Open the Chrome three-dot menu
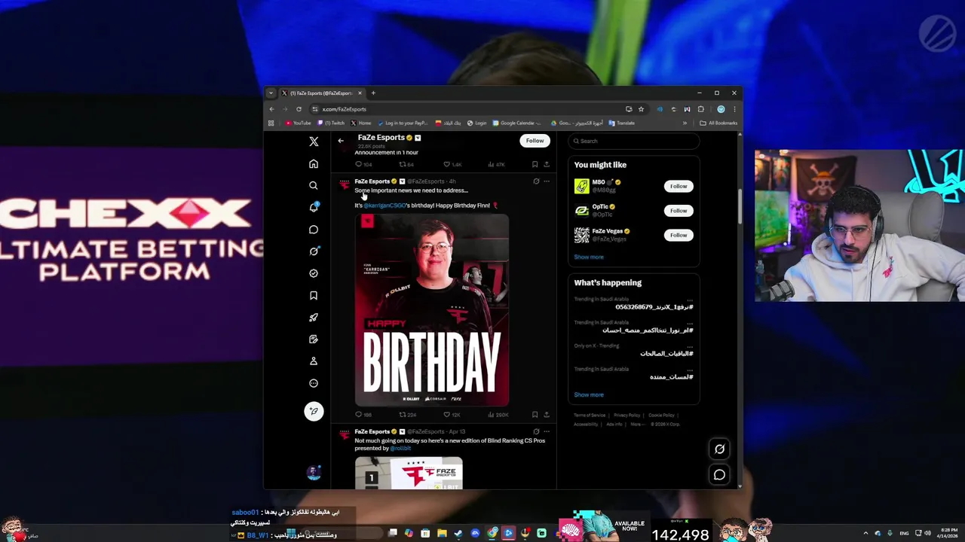Viewport: 965px width, 542px height. pos(734,109)
